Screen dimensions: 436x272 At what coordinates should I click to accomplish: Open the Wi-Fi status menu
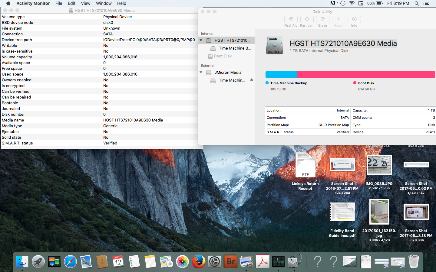click(x=352, y=3)
